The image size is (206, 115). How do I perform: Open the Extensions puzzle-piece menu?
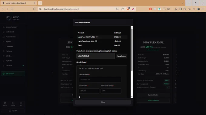[164, 9]
